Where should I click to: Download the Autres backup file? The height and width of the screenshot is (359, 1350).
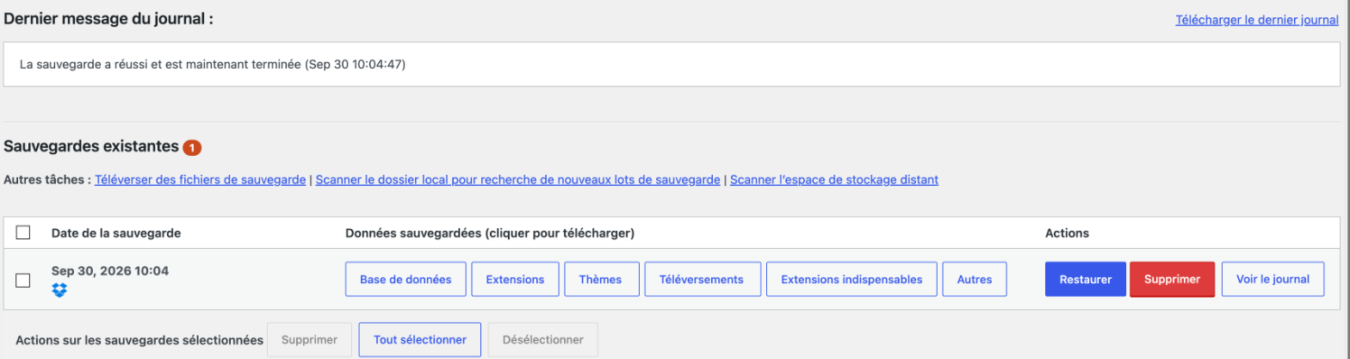[x=974, y=279]
